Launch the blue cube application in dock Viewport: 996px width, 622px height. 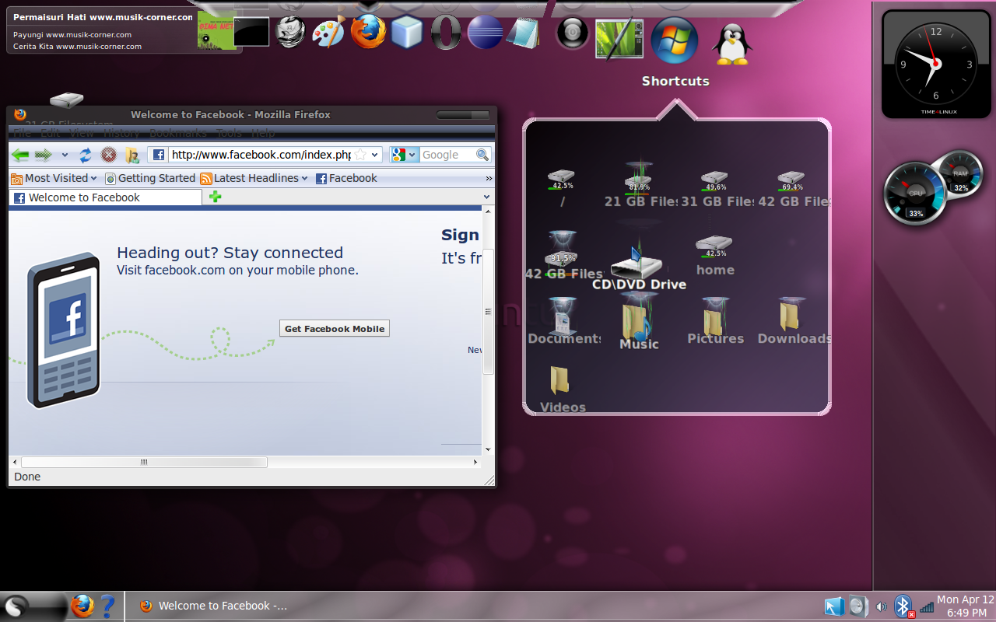coord(407,33)
